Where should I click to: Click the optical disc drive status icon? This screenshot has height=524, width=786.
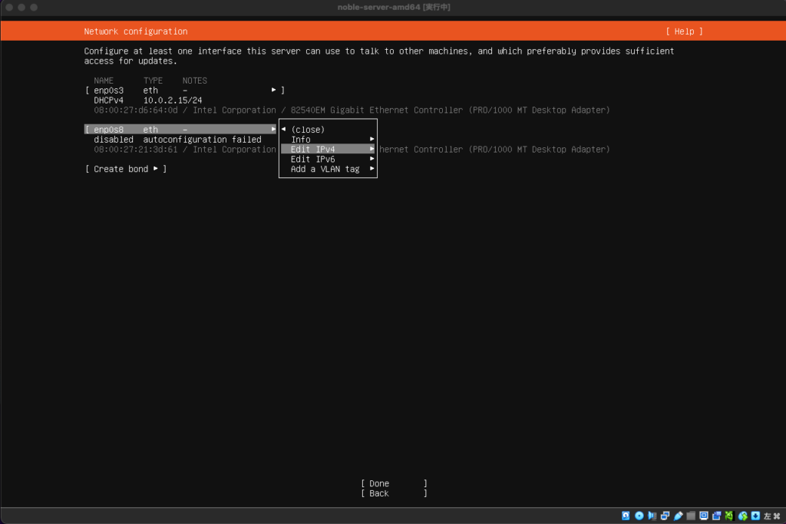point(639,516)
